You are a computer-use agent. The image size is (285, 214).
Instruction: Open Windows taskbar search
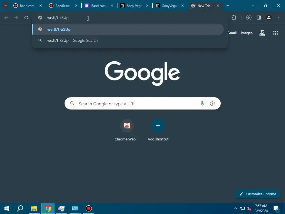tap(20, 208)
